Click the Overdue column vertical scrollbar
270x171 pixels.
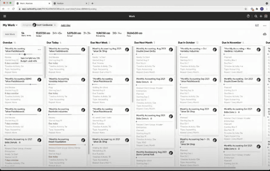45,62
